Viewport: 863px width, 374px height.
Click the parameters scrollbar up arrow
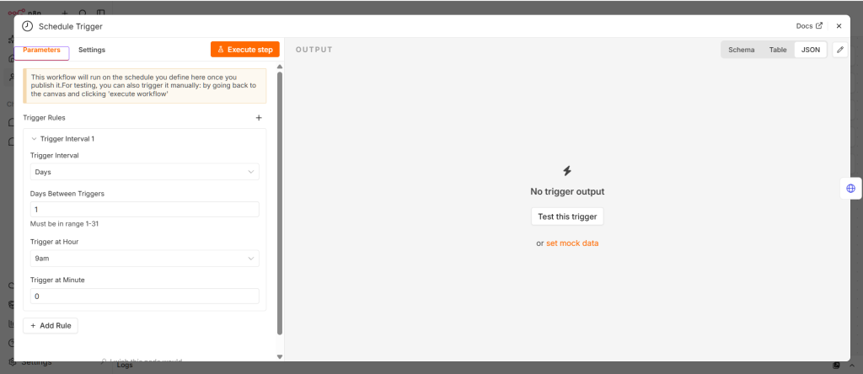[x=280, y=67]
